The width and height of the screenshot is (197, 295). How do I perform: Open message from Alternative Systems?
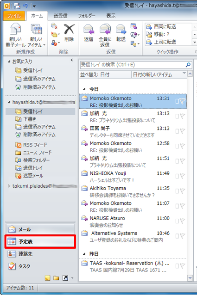[x=133, y=236]
